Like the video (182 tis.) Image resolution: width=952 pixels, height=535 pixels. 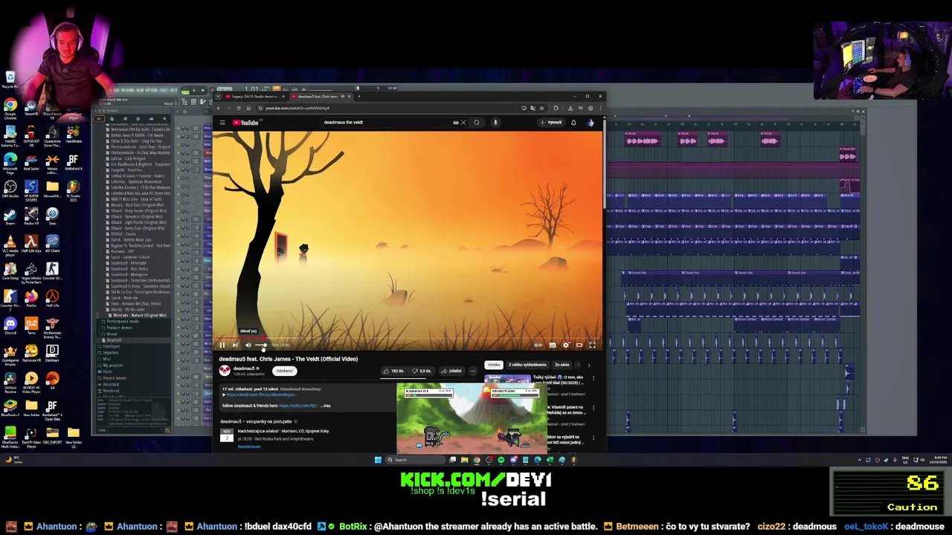tap(394, 371)
